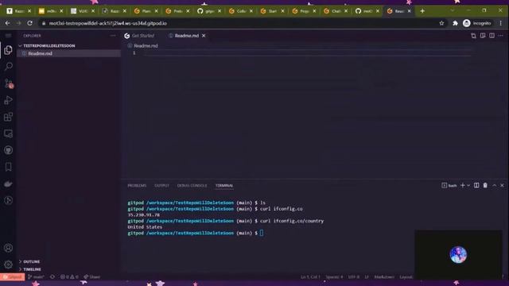Viewport: 509px width, 286px height.
Task: Open the GitHub view in activity bar
Action: (x=9, y=150)
